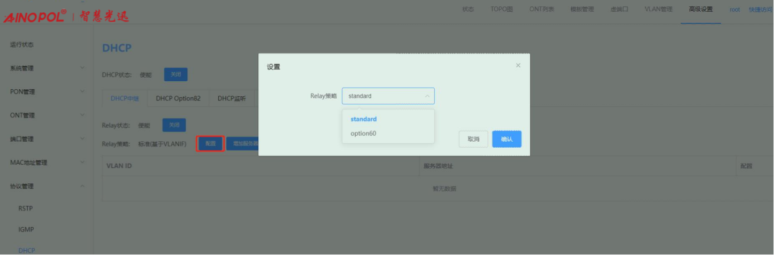
Task: Switch to the DHCP监听 tab
Action: [x=232, y=99]
